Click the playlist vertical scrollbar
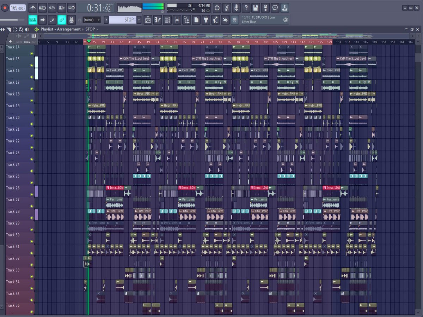The width and height of the screenshot is (423, 317). [418, 57]
